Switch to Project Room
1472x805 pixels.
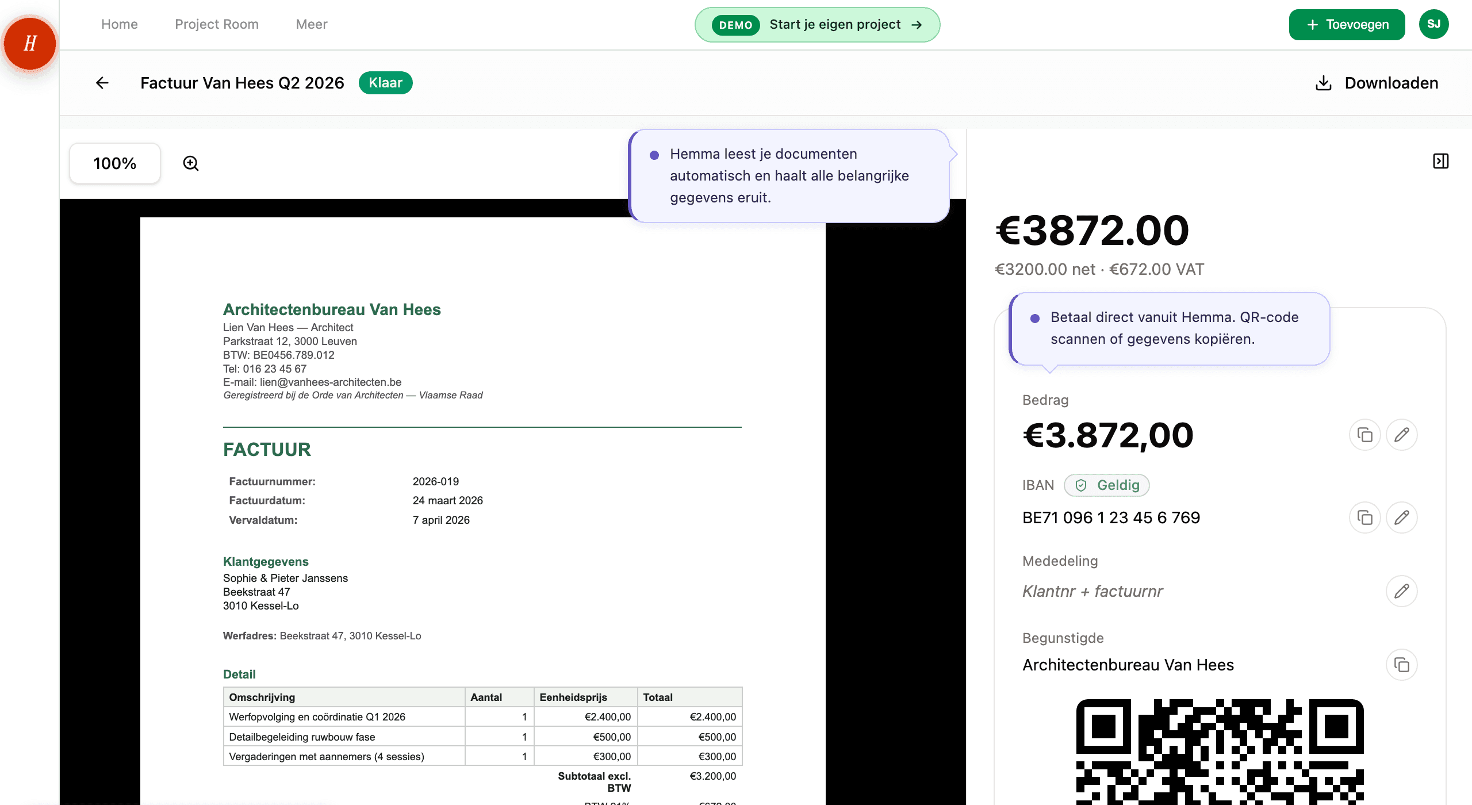point(217,24)
